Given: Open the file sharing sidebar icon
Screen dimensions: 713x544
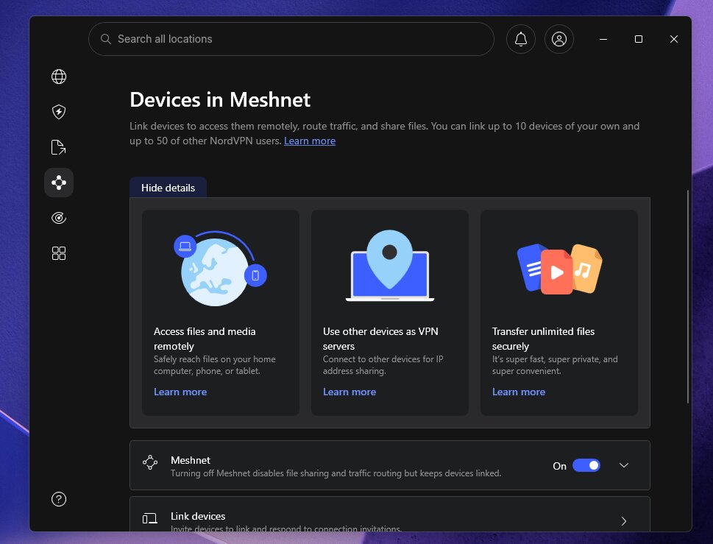Looking at the screenshot, I should coord(59,147).
